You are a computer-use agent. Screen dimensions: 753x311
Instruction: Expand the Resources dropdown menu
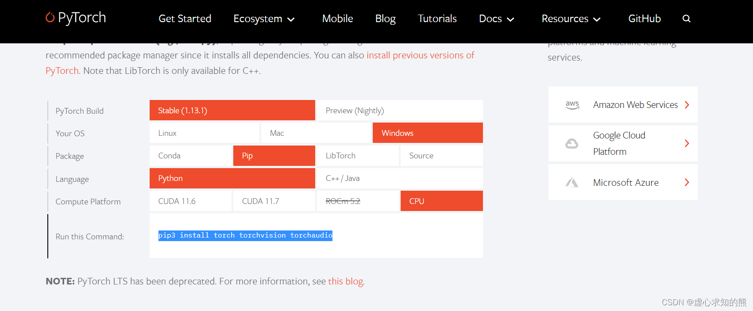(x=571, y=19)
